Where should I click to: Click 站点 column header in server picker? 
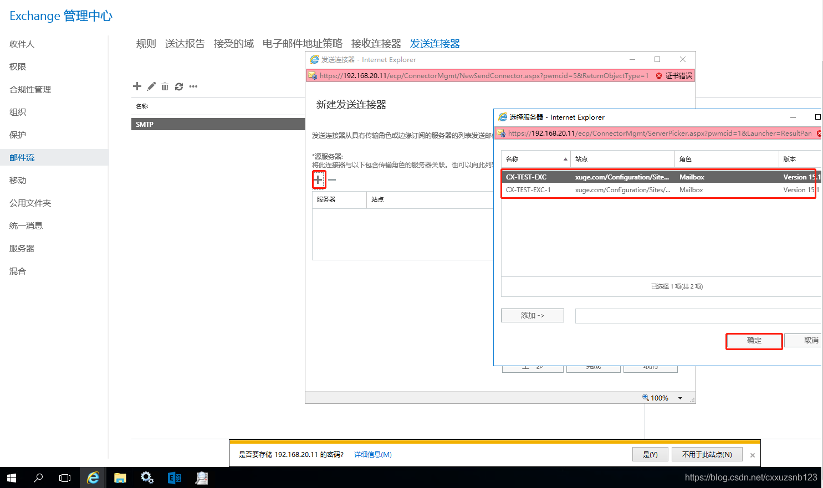pos(622,159)
